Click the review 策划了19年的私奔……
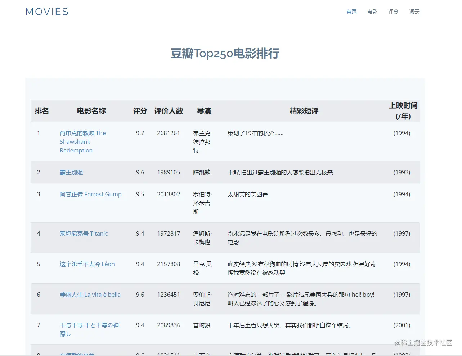The width and height of the screenshot is (462, 356). coord(255,133)
